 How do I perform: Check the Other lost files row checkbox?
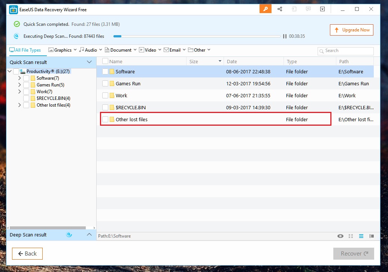coord(105,119)
